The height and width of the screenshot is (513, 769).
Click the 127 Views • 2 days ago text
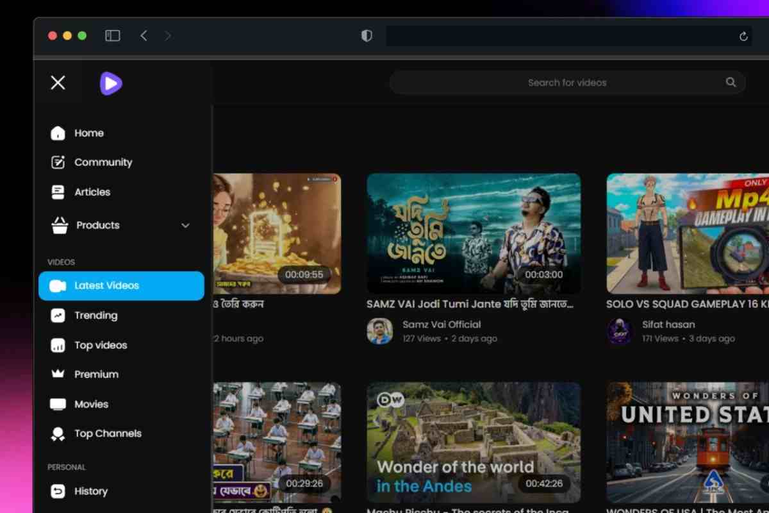(450, 339)
